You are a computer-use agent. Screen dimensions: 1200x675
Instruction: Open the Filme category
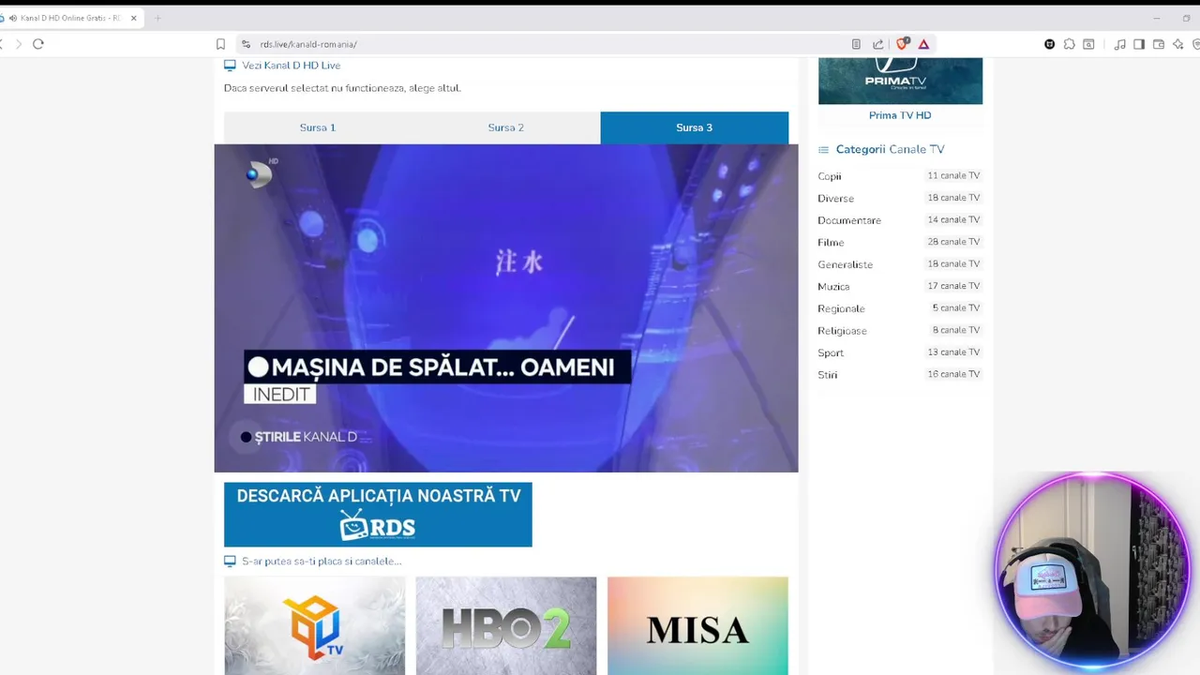[x=831, y=243]
